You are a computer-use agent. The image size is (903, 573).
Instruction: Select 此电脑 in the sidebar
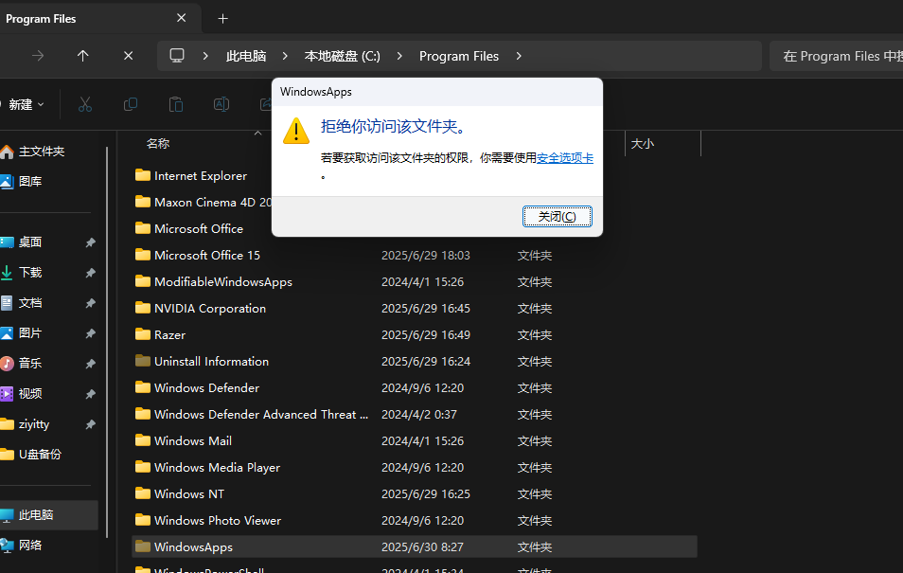pos(49,515)
